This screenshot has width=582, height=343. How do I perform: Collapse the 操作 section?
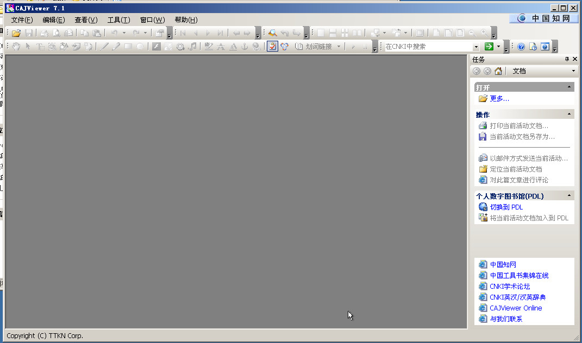pyautogui.click(x=569, y=114)
